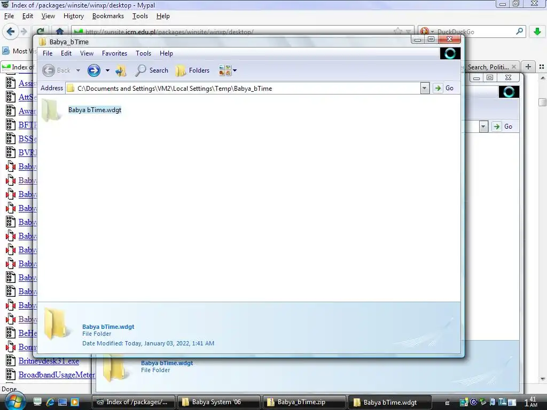Click the Babya_bTime address path field
The width and height of the screenshot is (547, 410).
[243, 88]
